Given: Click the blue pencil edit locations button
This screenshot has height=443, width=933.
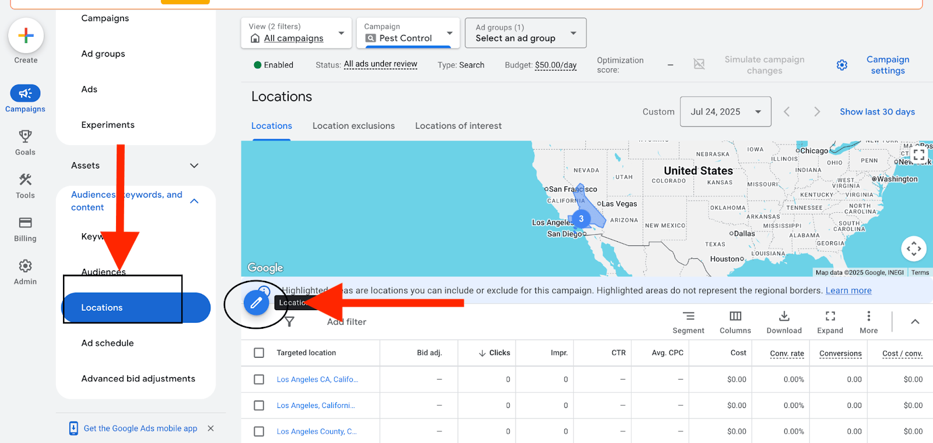Looking at the screenshot, I should [256, 303].
